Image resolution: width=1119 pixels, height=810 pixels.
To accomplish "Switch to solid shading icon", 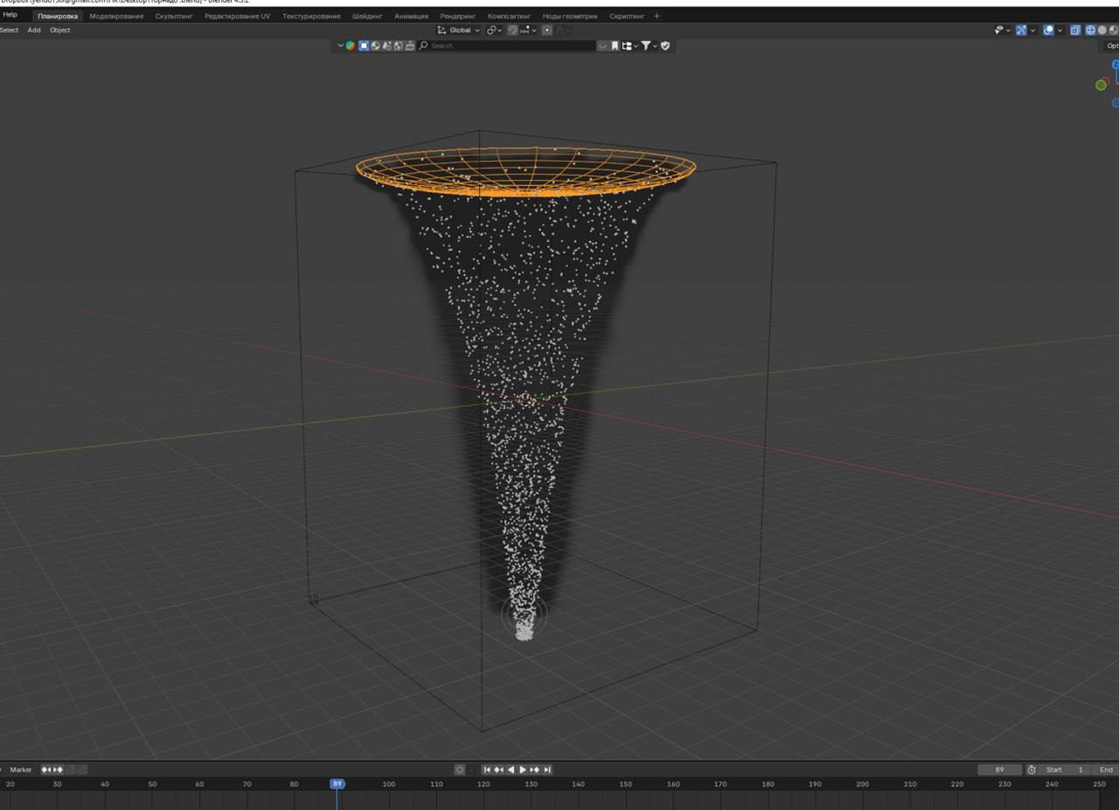I will (1102, 30).
